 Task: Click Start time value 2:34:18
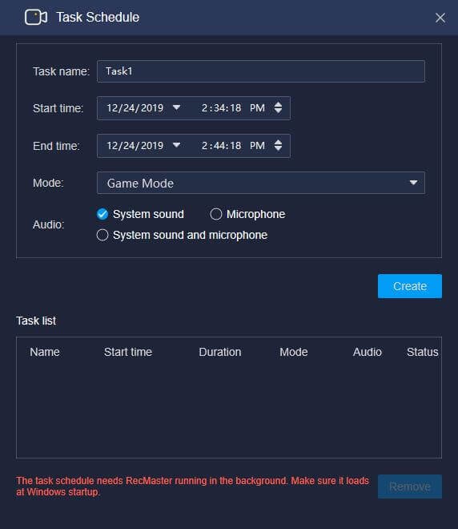point(222,108)
